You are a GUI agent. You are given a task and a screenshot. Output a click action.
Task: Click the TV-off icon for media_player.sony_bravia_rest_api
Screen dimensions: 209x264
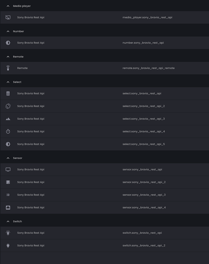[8, 17]
